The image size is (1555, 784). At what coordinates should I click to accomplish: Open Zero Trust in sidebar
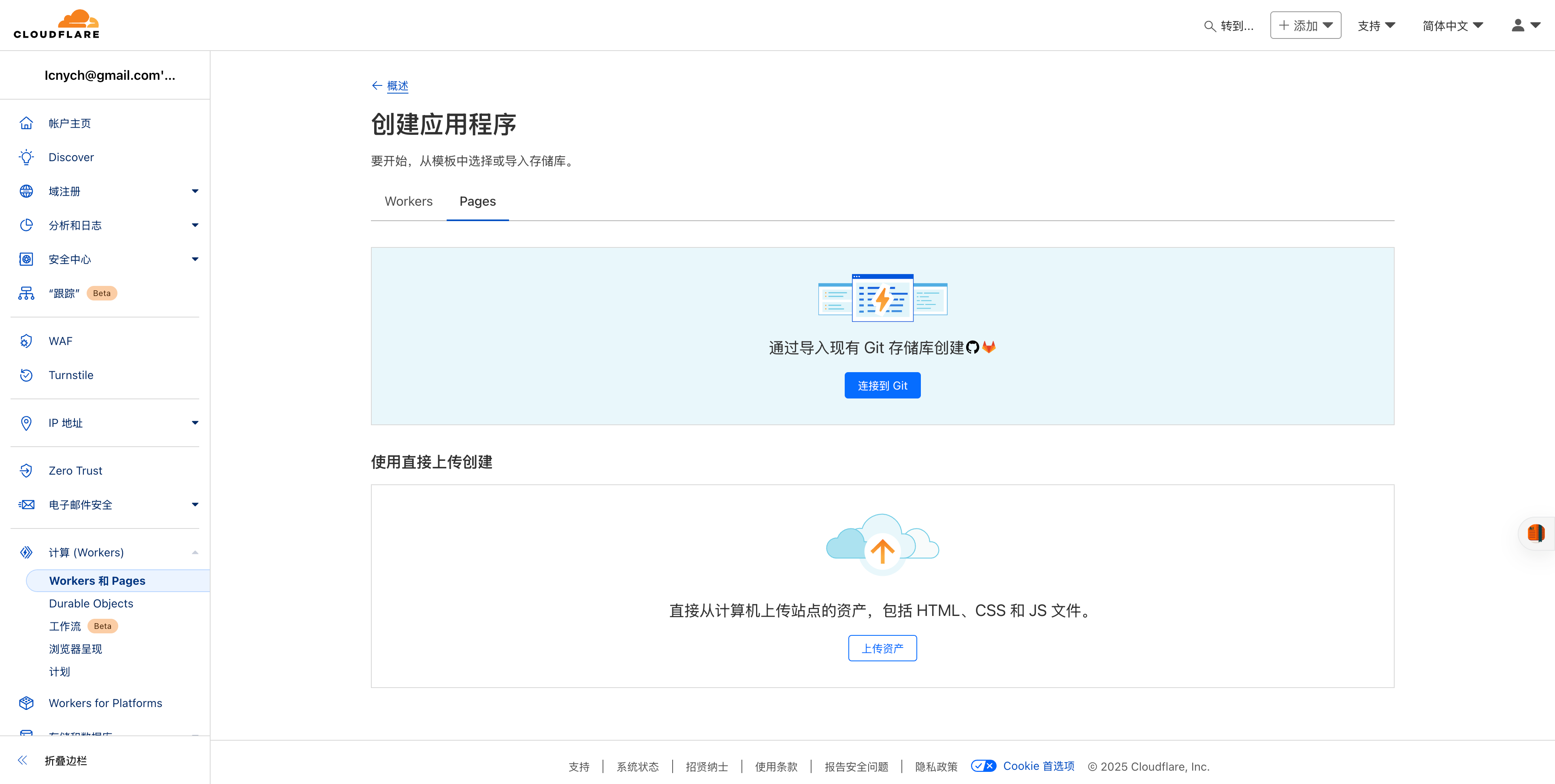pyautogui.click(x=75, y=471)
